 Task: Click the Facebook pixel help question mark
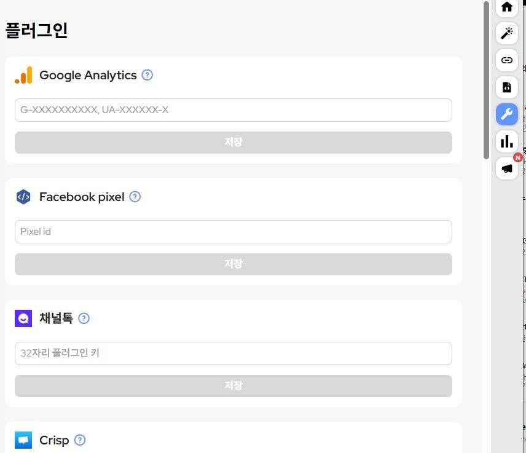[x=135, y=197]
